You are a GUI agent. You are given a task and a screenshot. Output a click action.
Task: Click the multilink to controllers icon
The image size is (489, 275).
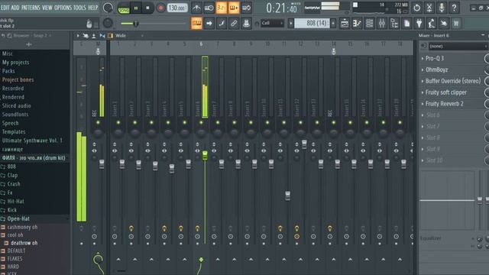(246, 23)
